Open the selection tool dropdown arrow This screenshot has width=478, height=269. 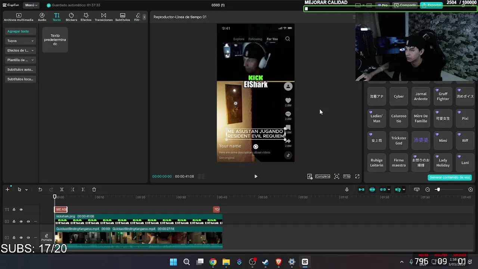27,190
